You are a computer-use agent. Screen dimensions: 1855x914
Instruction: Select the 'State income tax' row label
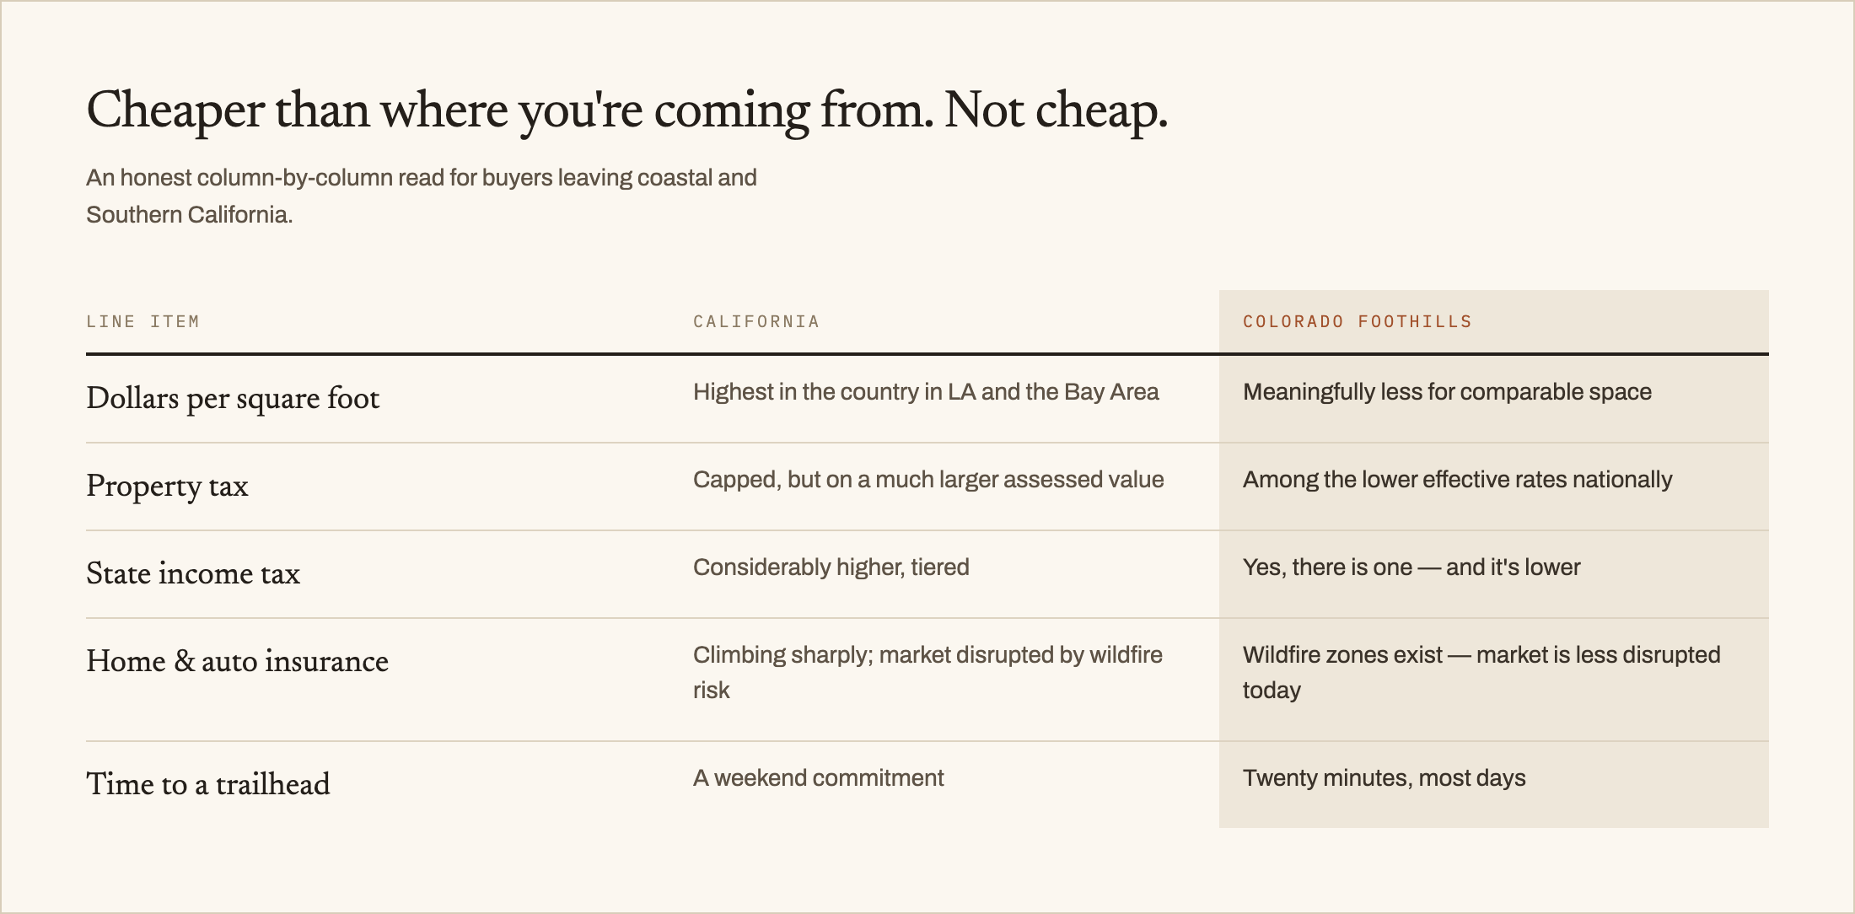coord(193,573)
